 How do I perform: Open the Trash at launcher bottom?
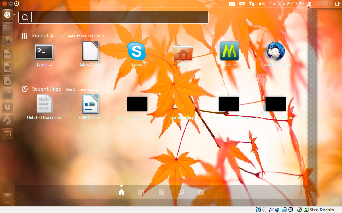pos(7,198)
